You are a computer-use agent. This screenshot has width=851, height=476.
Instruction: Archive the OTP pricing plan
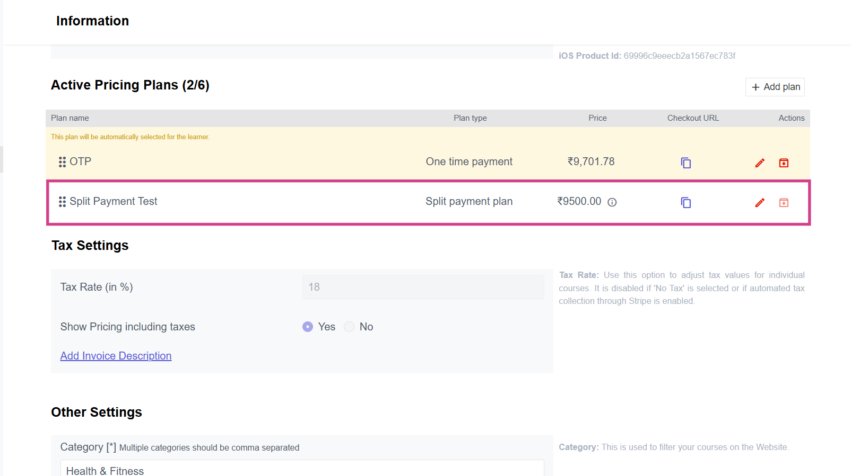pos(784,163)
